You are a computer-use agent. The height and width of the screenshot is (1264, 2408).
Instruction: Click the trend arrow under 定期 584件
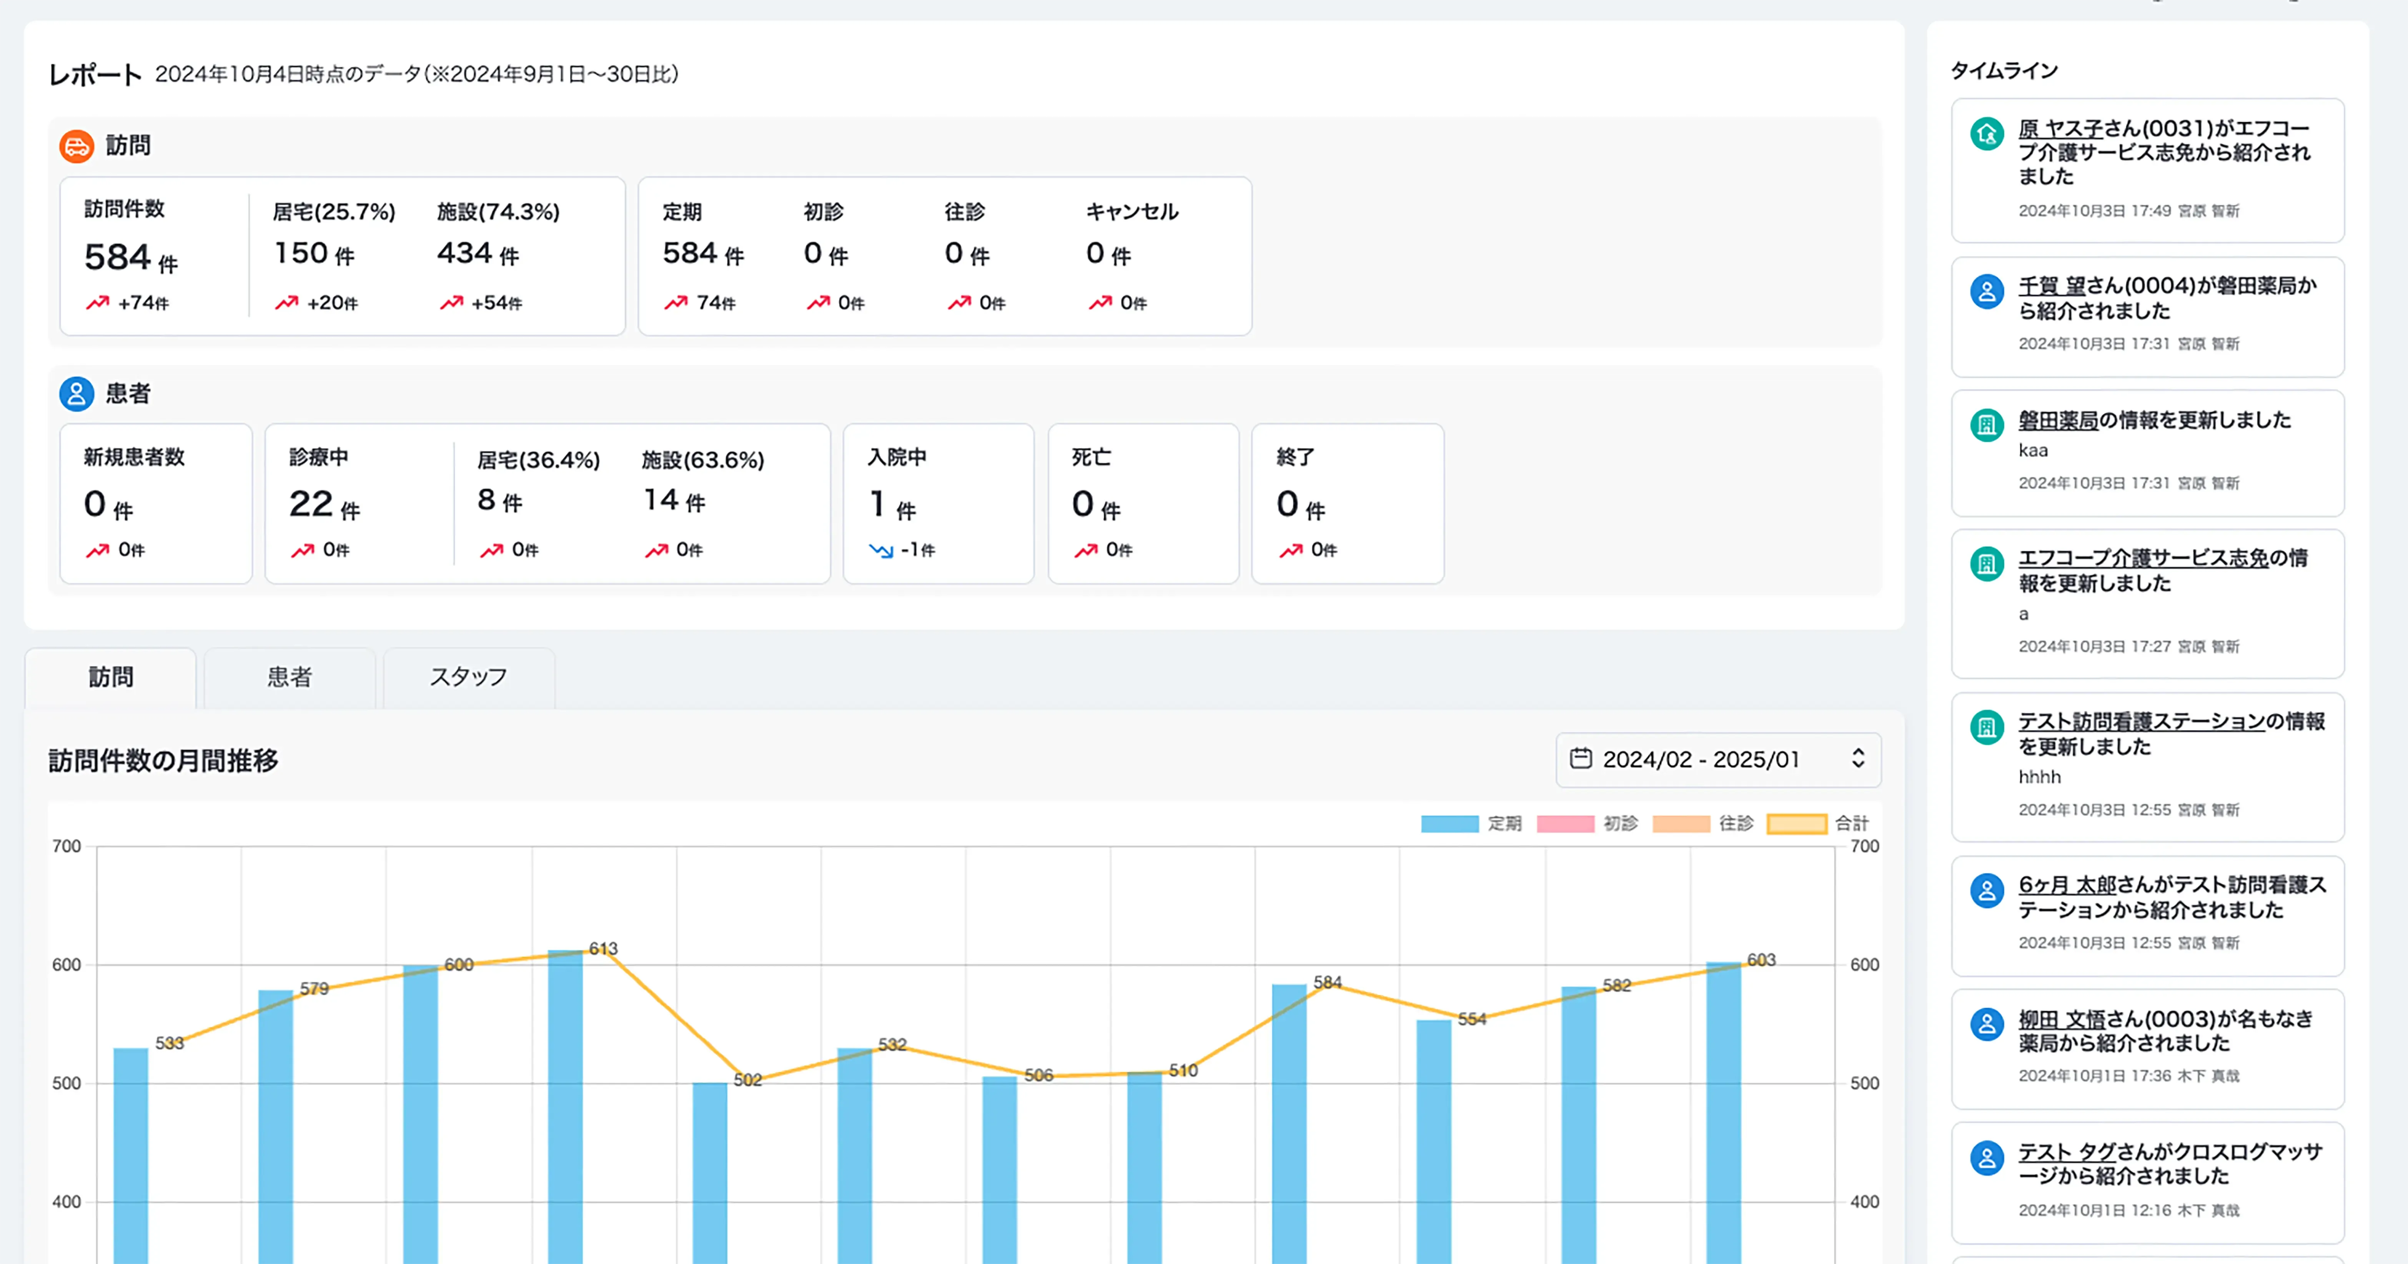(676, 303)
